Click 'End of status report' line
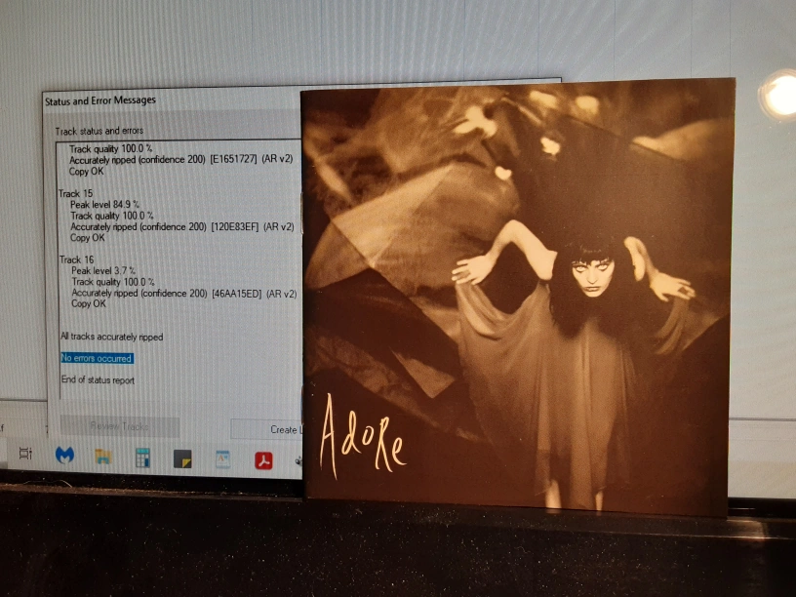The image size is (796, 597). 98,379
